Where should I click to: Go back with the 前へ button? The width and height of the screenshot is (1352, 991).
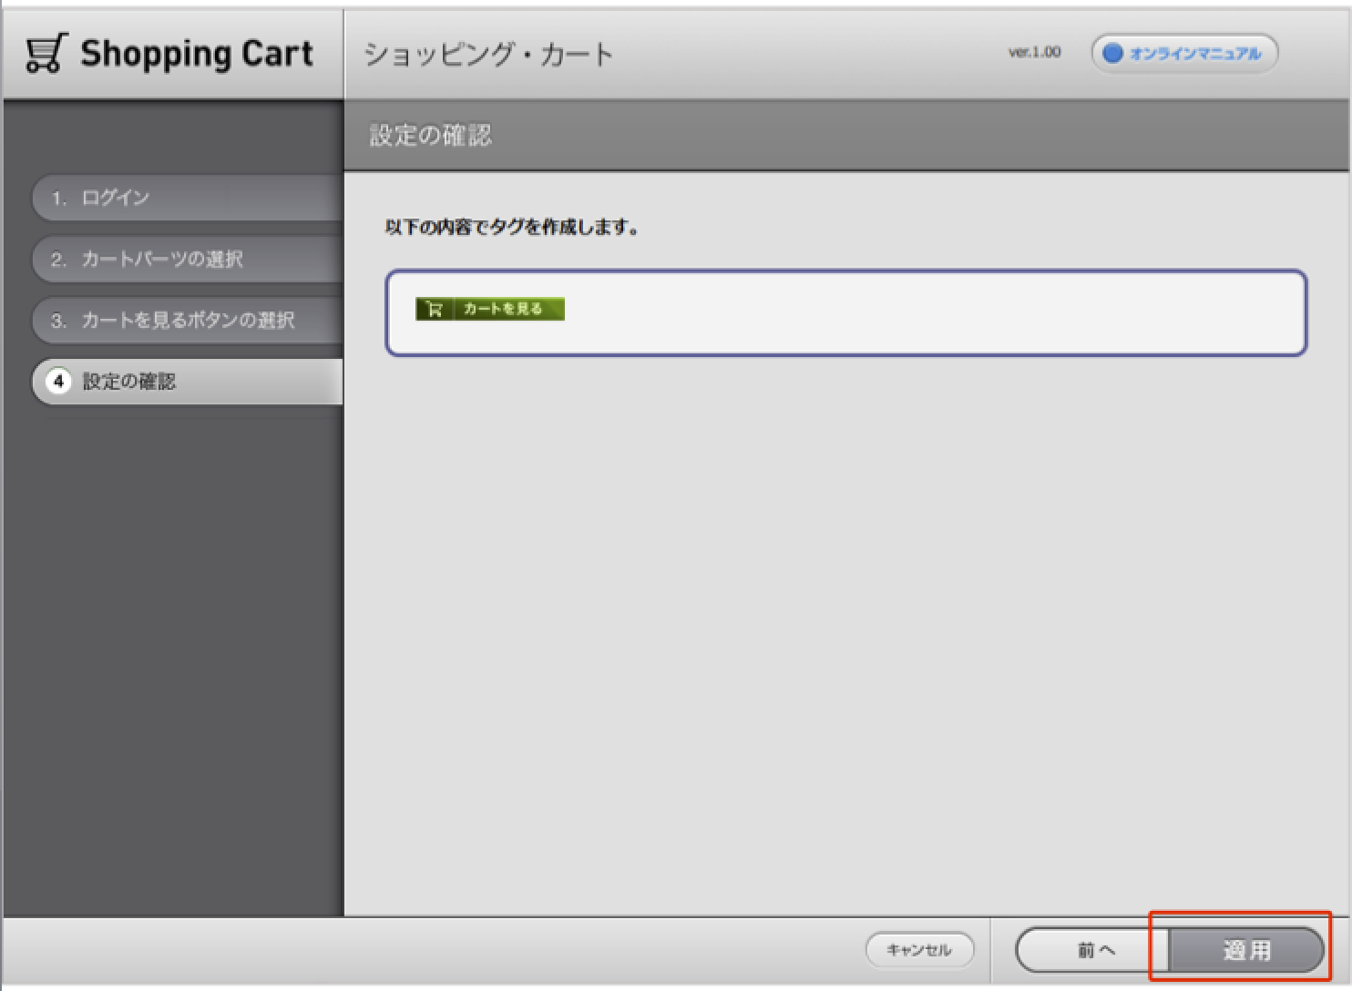click(x=1092, y=950)
